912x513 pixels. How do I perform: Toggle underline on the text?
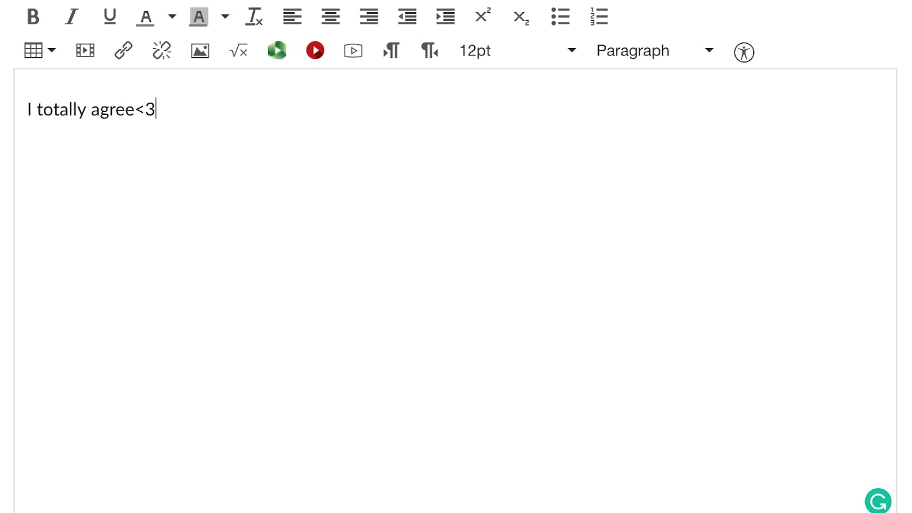coord(109,16)
